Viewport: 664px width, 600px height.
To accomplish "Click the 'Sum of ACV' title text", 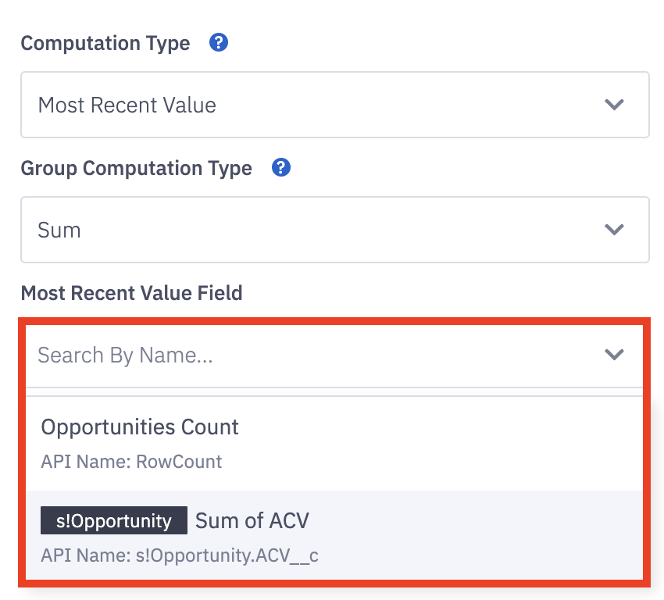I will (252, 520).
